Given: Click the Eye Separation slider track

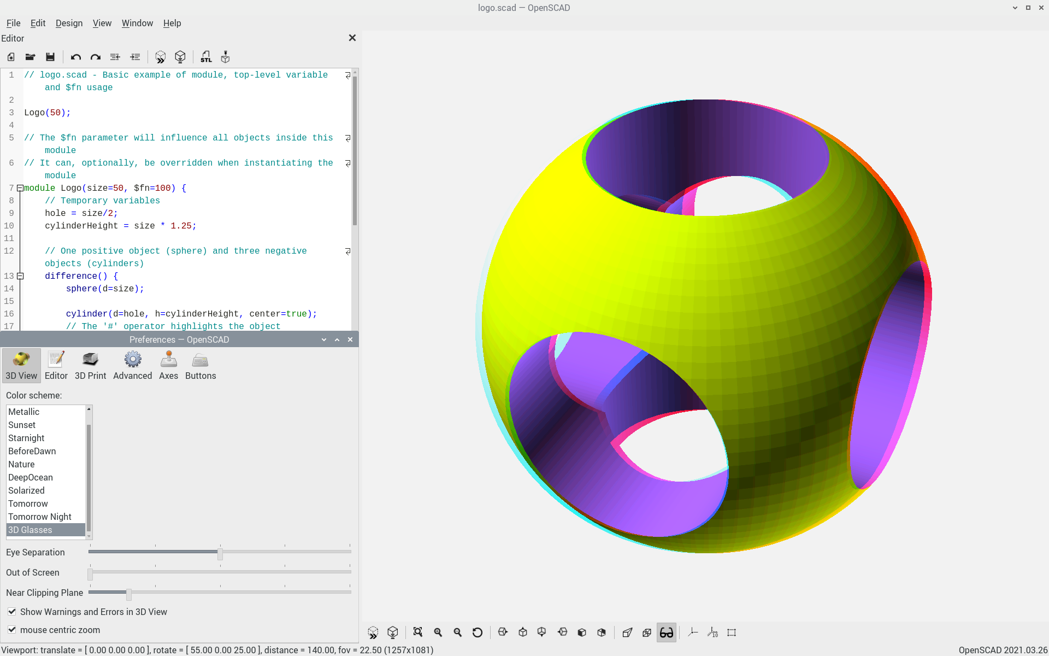Looking at the screenshot, I should coord(284,552).
